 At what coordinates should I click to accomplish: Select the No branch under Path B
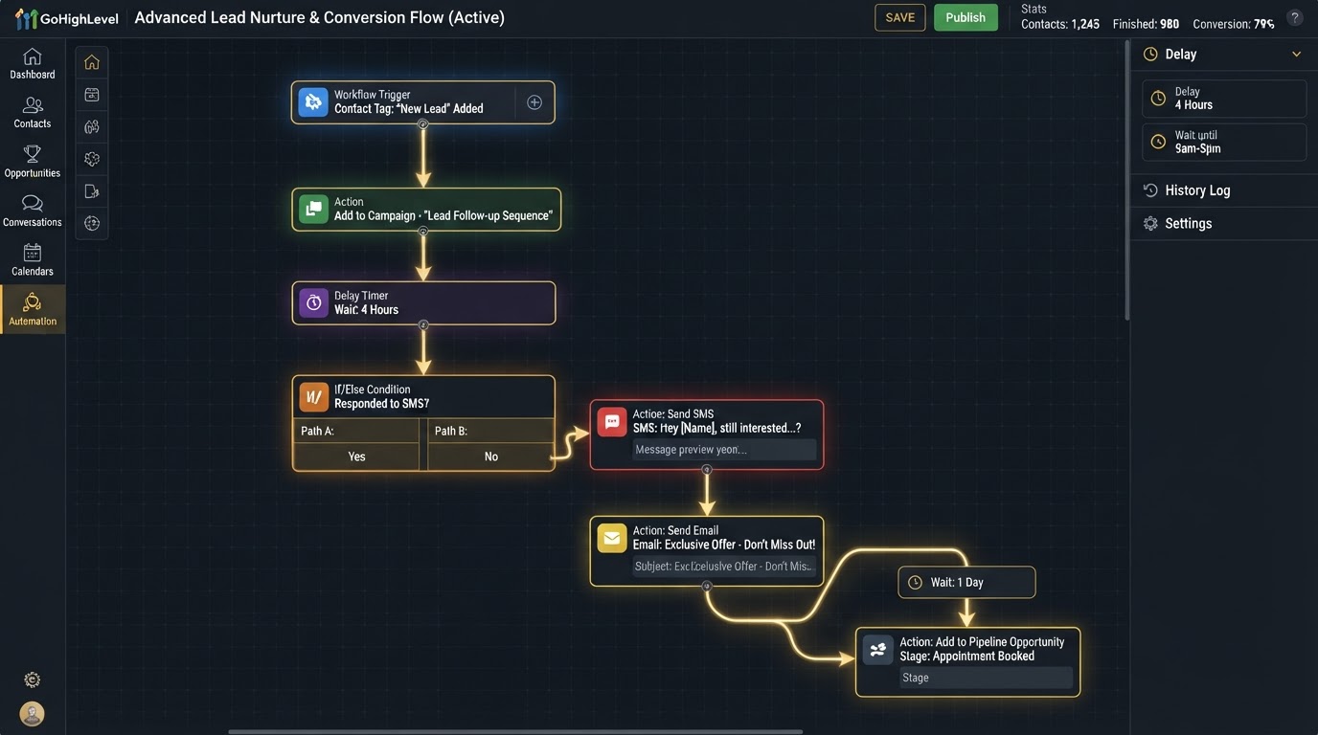click(490, 457)
